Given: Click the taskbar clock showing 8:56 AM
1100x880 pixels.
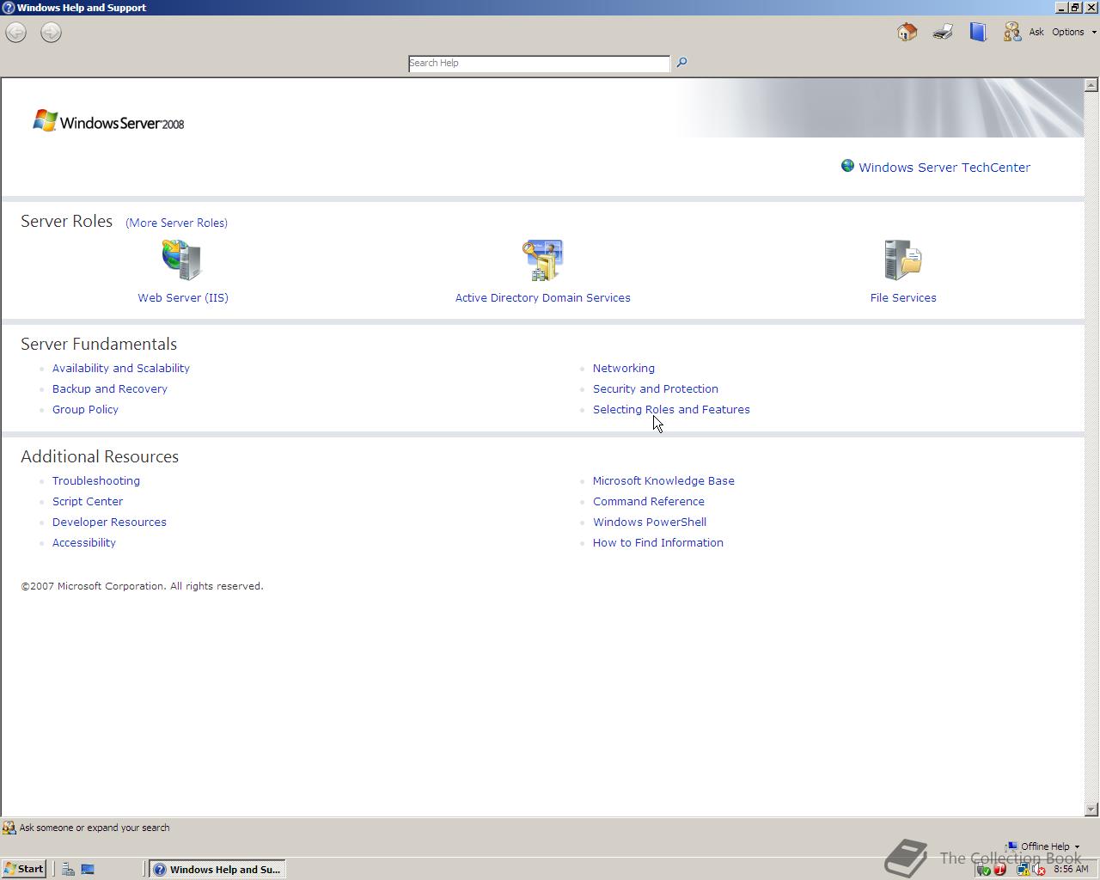Looking at the screenshot, I should pos(1071,869).
